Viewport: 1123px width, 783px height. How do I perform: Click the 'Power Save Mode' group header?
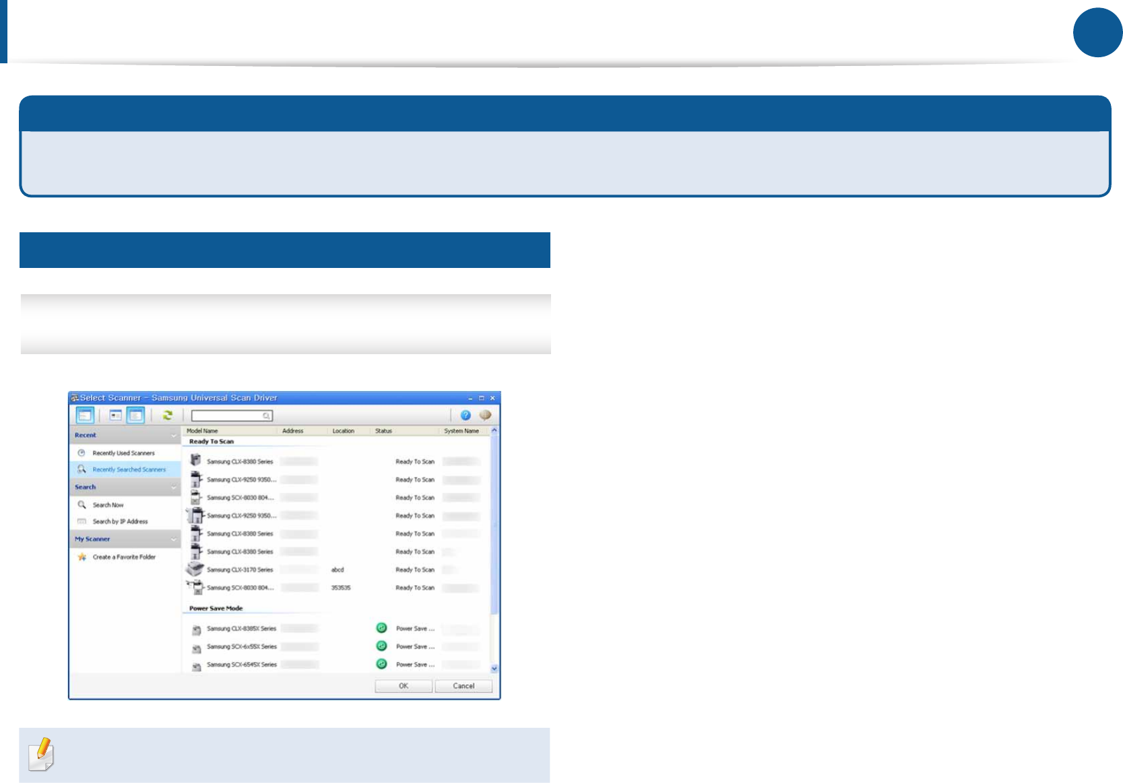coord(216,609)
